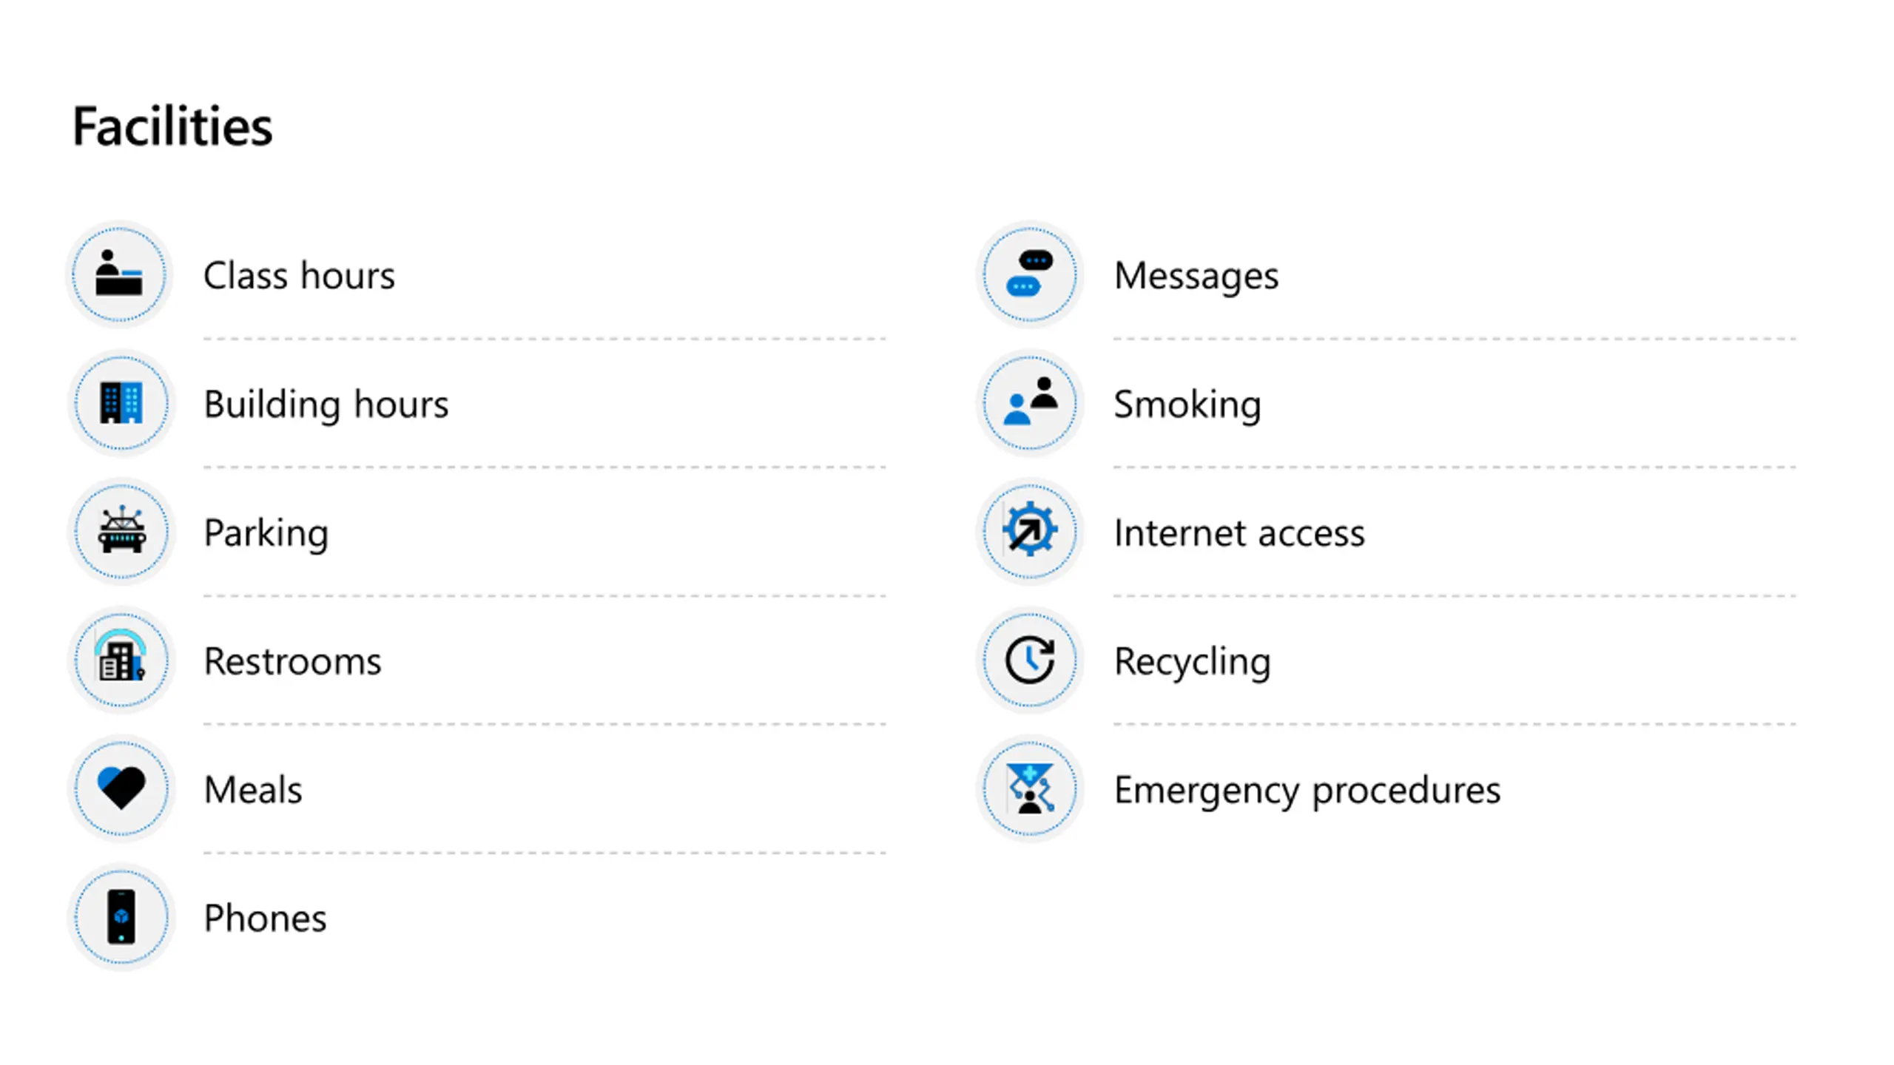The height and width of the screenshot is (1065, 1894).
Task: Click the Class hours person-at-desk icon
Action: (x=120, y=274)
